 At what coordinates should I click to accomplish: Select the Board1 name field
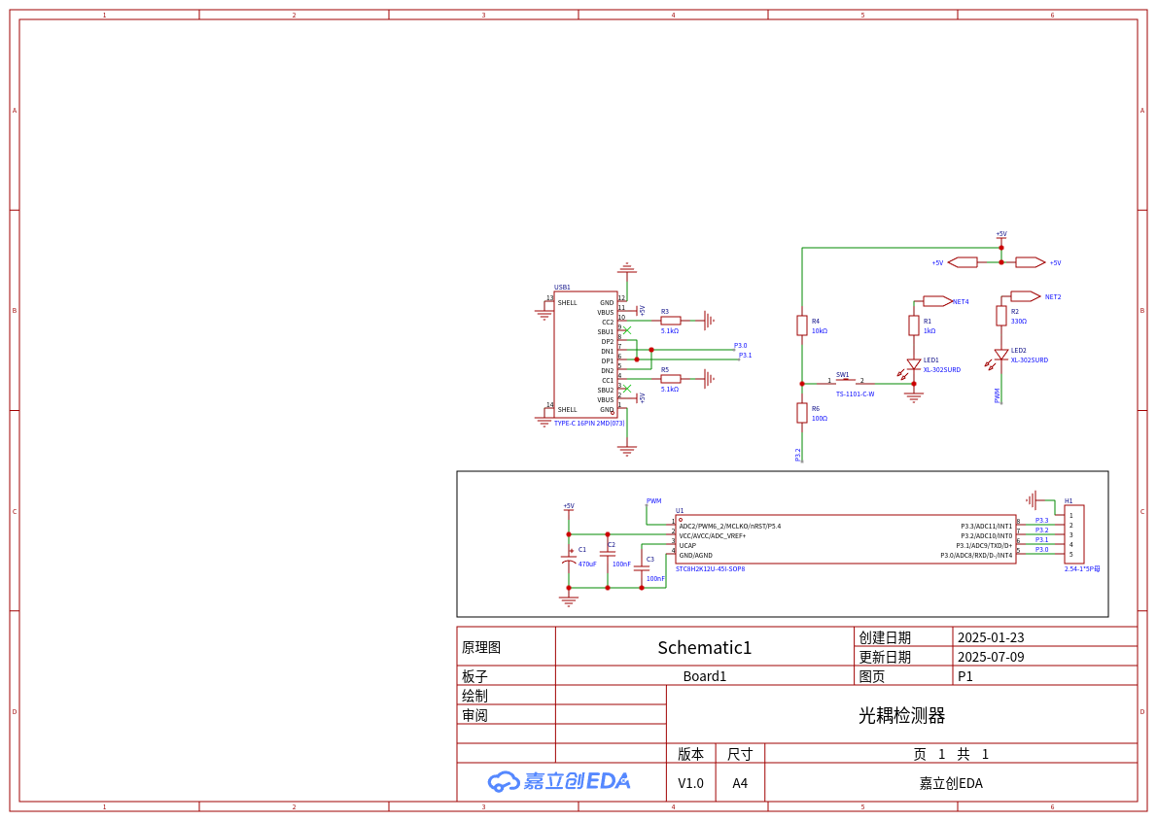click(x=704, y=676)
